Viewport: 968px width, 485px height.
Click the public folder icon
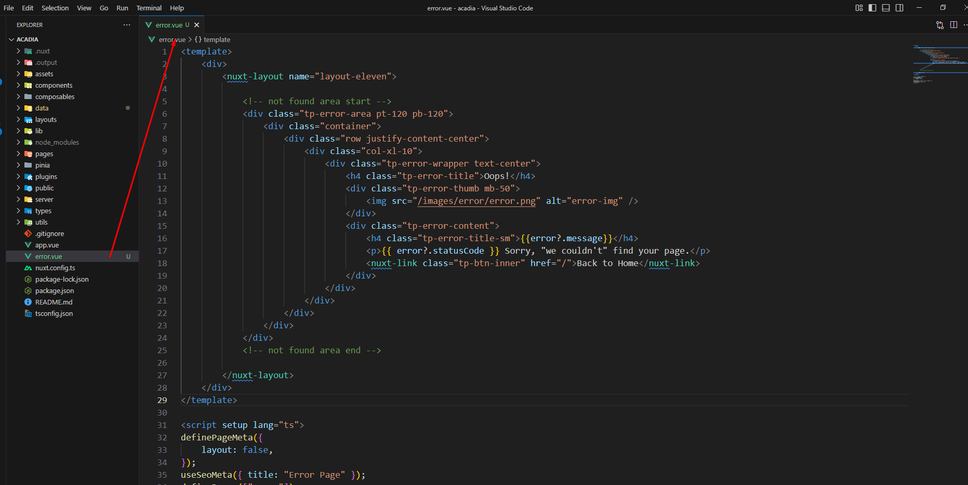click(29, 188)
